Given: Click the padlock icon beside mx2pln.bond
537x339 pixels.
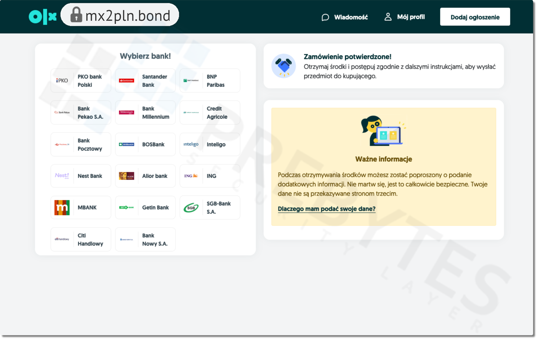Looking at the screenshot, I should (76, 15).
